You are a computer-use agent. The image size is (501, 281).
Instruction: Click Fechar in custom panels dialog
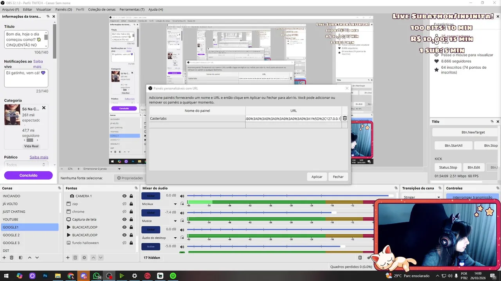[x=338, y=177]
